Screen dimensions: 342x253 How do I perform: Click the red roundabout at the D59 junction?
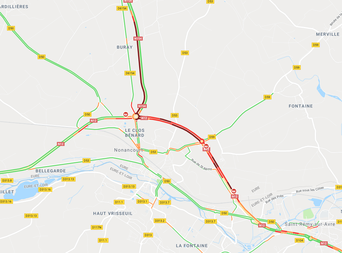pyautogui.click(x=202, y=141)
